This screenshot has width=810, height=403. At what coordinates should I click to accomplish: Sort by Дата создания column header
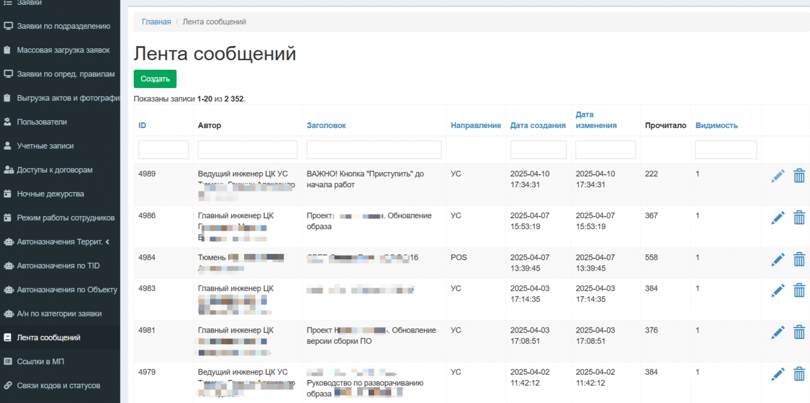(538, 125)
